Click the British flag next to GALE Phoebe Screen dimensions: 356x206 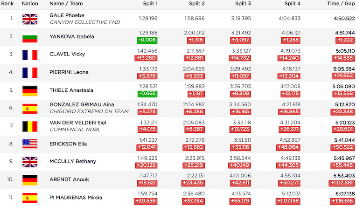30,19
